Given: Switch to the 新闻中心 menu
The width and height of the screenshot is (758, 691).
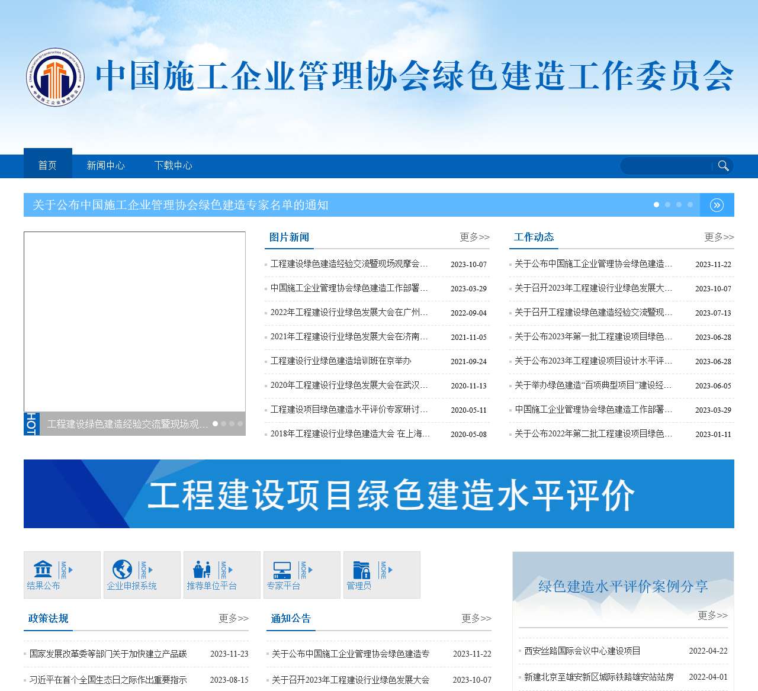Looking at the screenshot, I should click(105, 165).
